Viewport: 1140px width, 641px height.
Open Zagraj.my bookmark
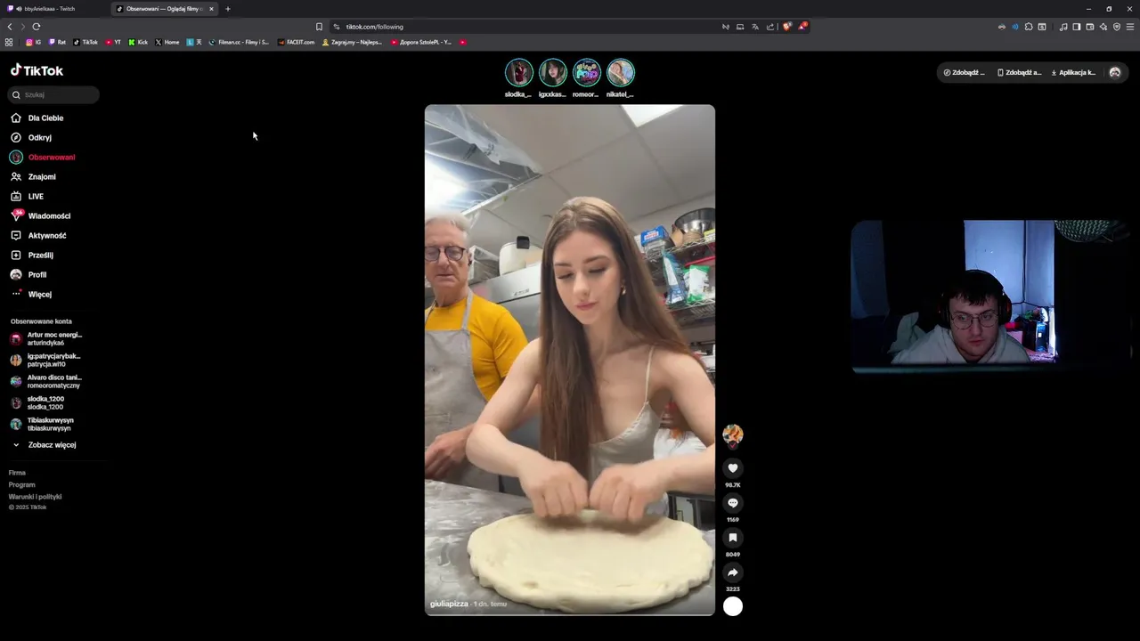[x=352, y=42]
